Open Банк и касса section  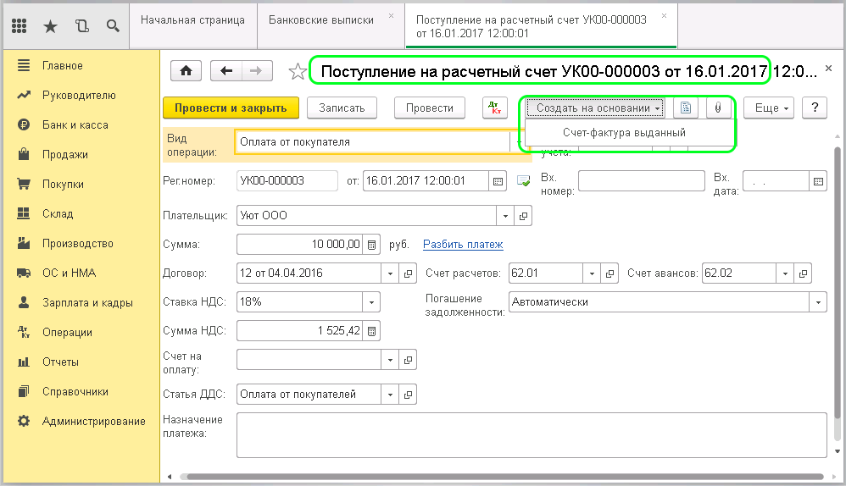coord(75,125)
